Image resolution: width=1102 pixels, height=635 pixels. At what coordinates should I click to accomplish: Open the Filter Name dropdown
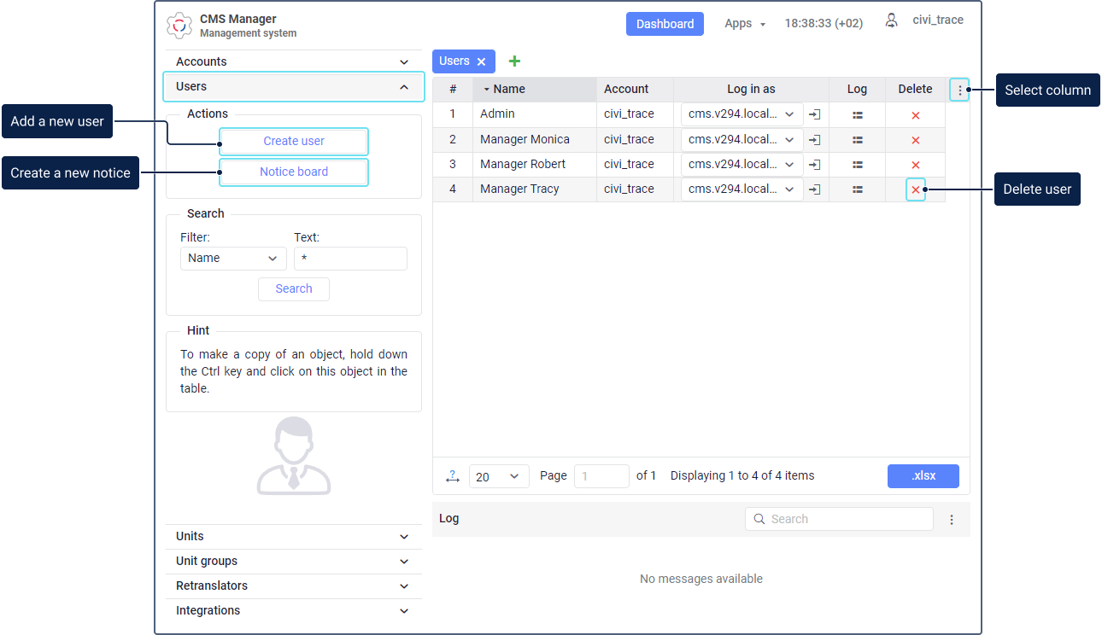pos(233,259)
